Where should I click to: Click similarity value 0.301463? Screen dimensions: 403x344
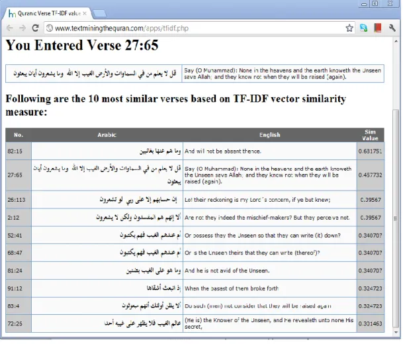click(372, 325)
